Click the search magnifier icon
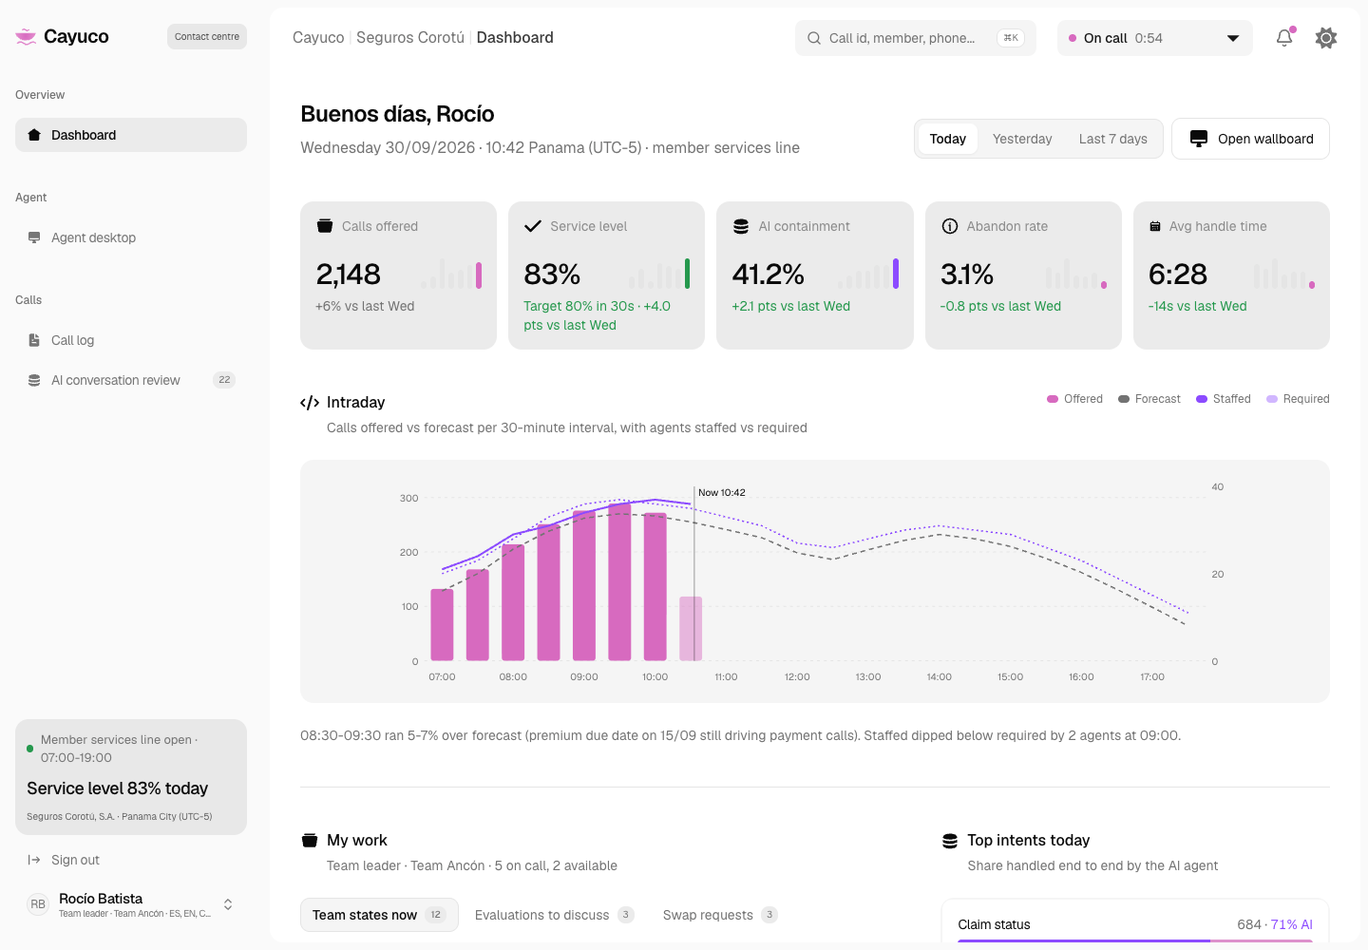The height and width of the screenshot is (950, 1368). (814, 38)
